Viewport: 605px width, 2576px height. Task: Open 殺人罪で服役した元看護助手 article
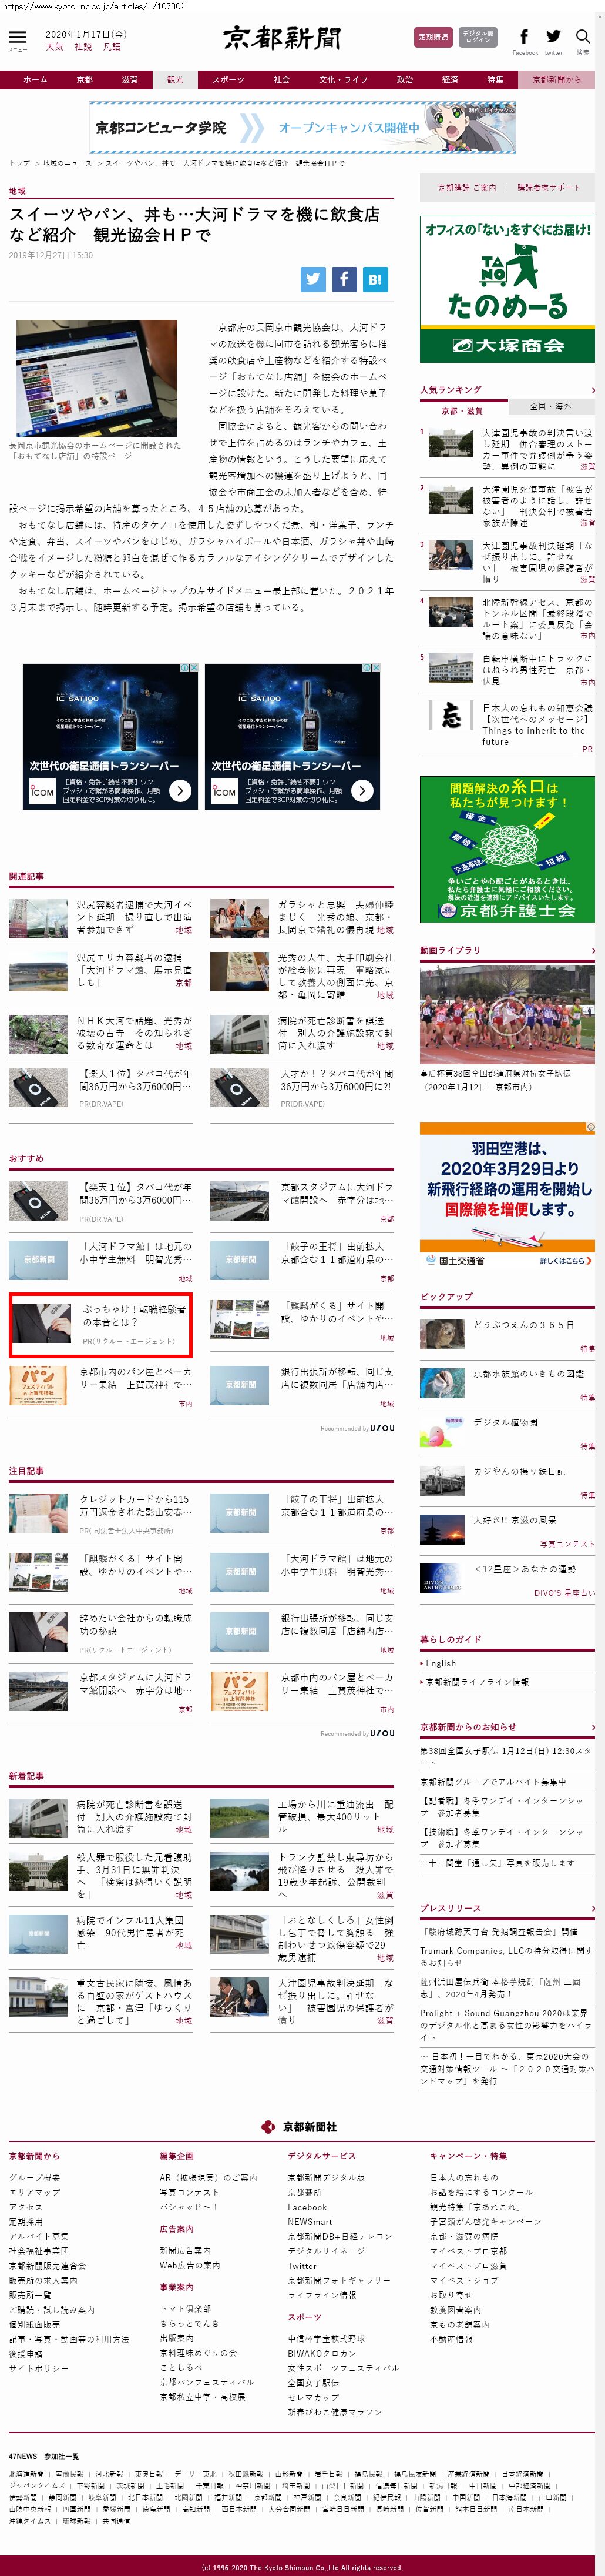(x=135, y=1875)
